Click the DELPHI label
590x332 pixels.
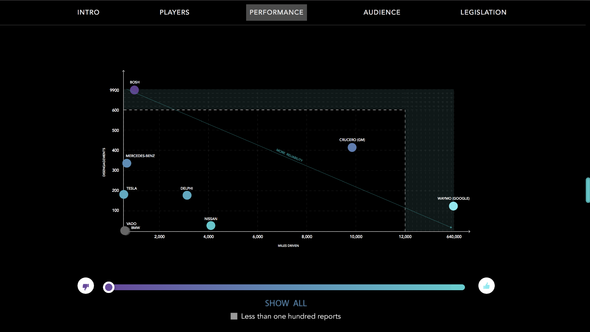pyautogui.click(x=187, y=188)
